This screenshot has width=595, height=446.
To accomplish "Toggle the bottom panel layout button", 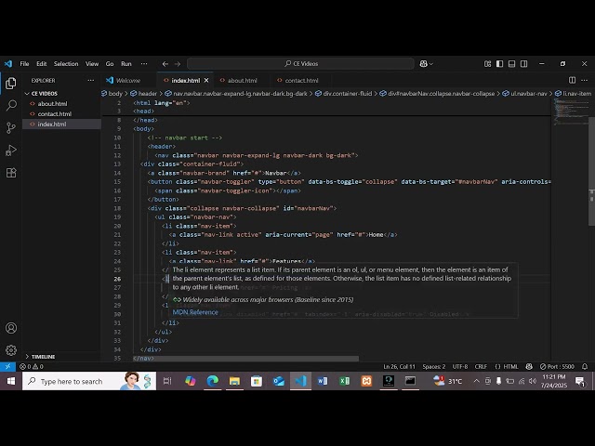I will click(511, 64).
